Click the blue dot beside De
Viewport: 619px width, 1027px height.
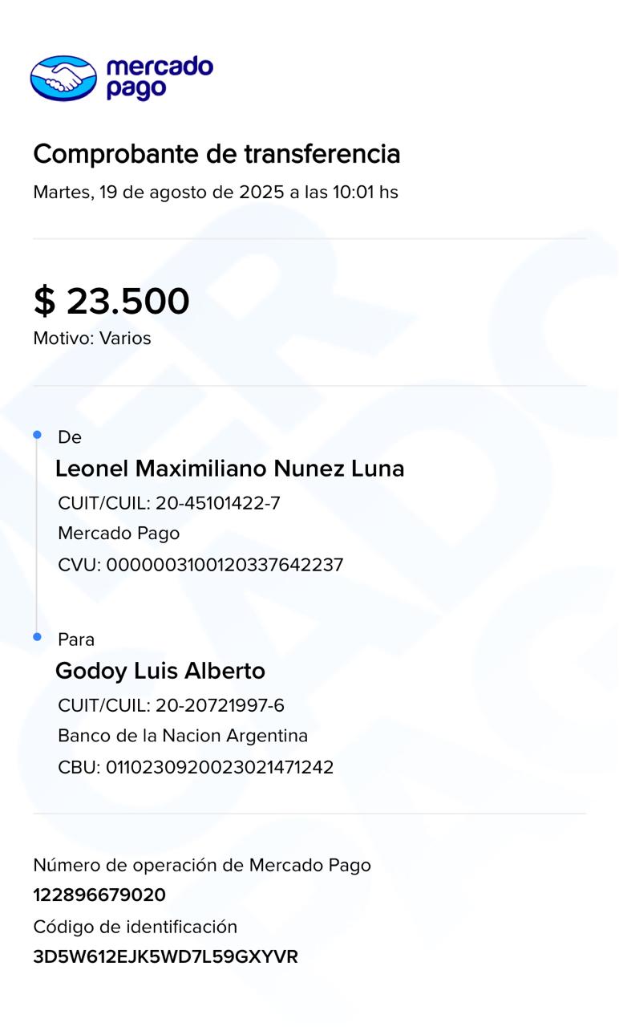coord(37,435)
